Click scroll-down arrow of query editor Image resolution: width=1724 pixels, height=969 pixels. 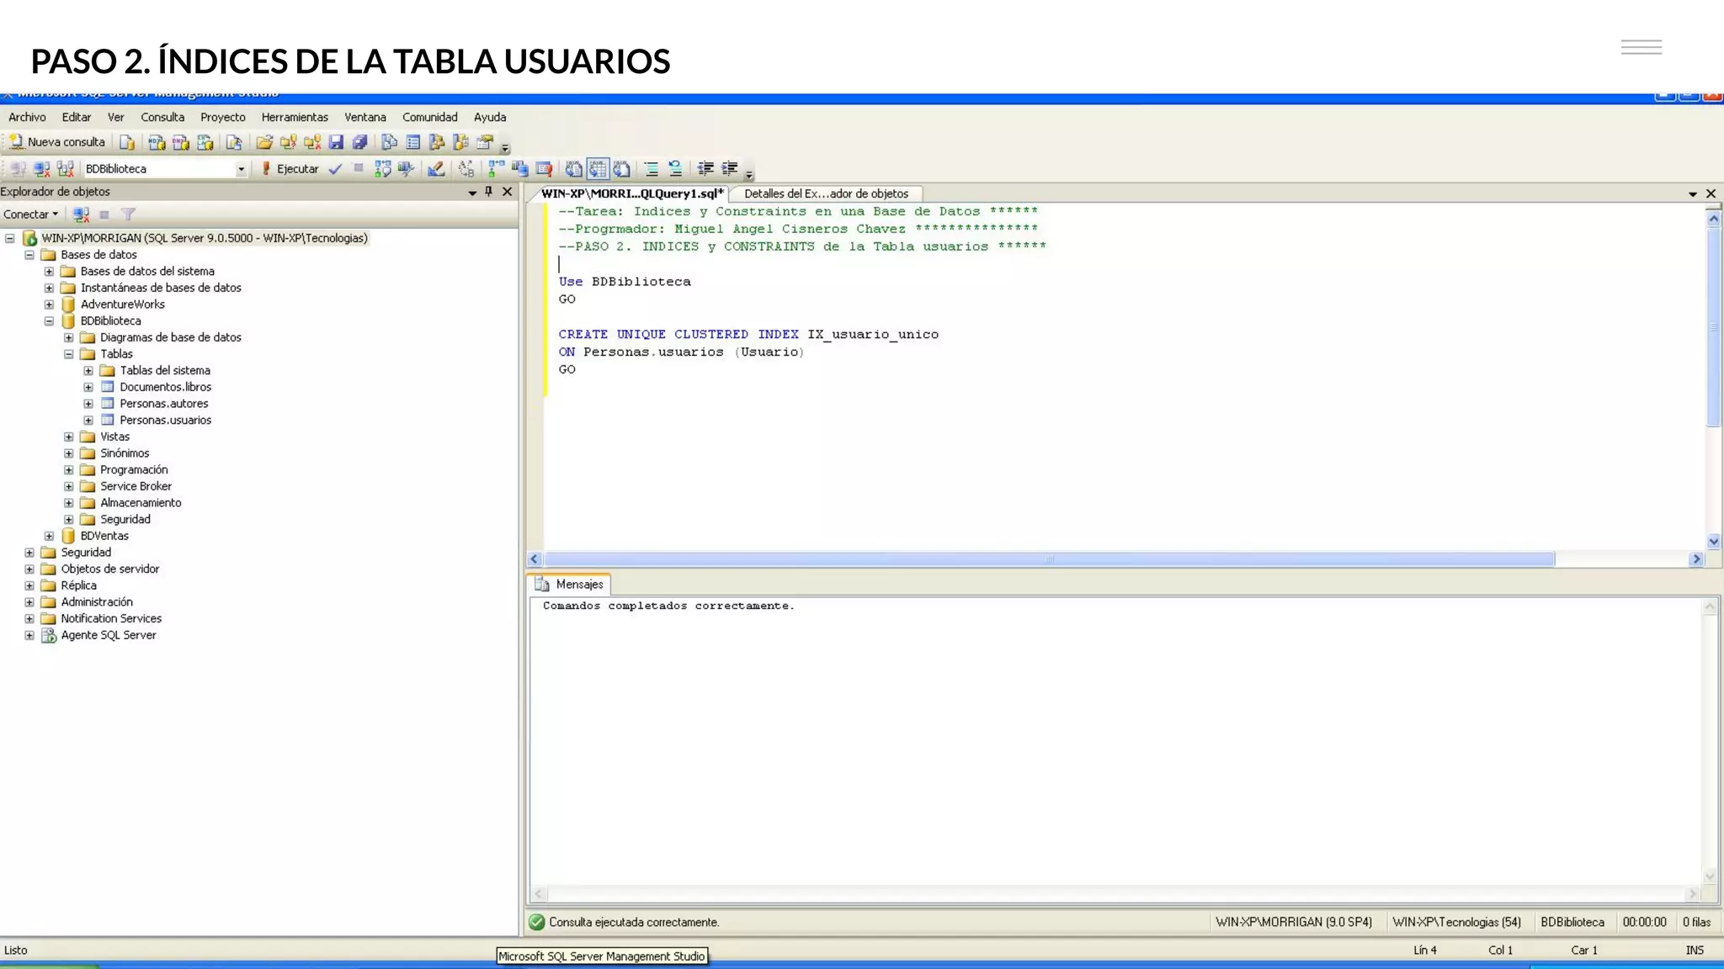click(1714, 542)
